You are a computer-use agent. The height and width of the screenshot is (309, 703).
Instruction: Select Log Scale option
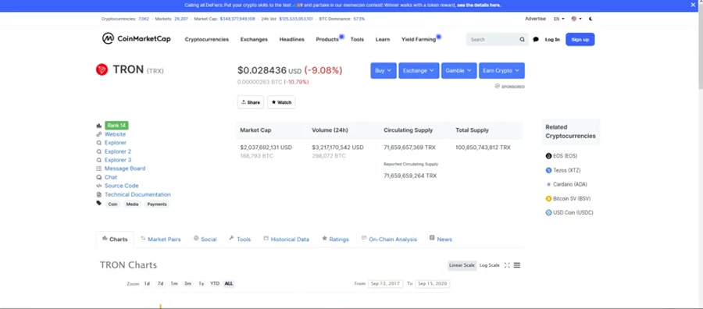coord(489,265)
